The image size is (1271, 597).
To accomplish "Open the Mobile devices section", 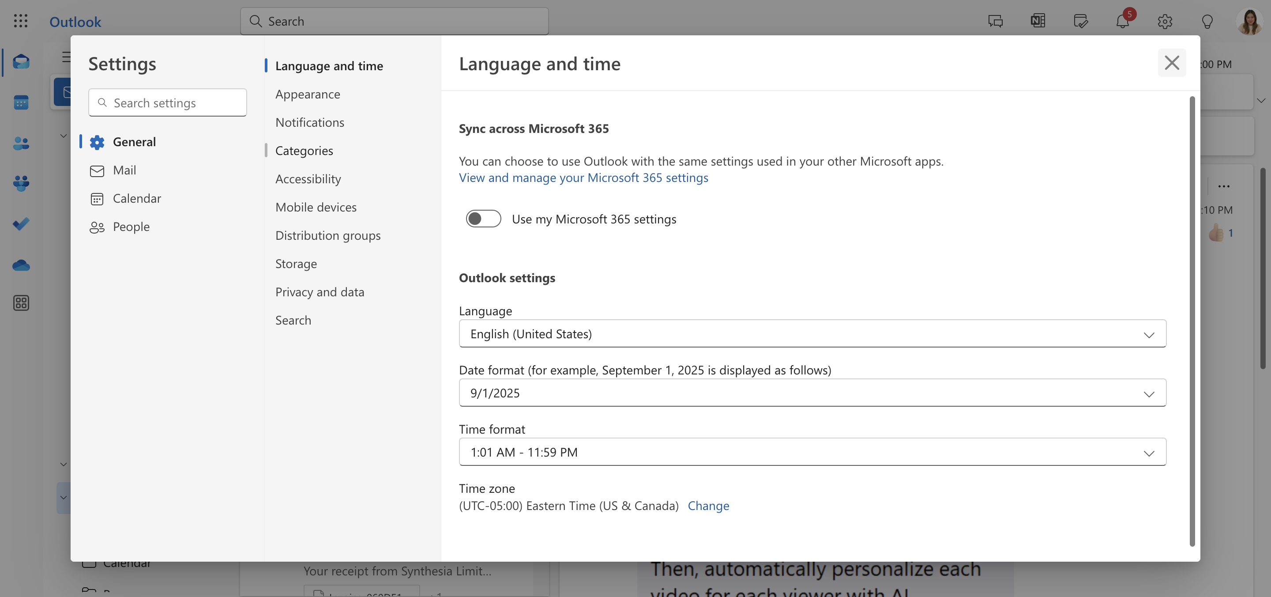I will [x=315, y=207].
